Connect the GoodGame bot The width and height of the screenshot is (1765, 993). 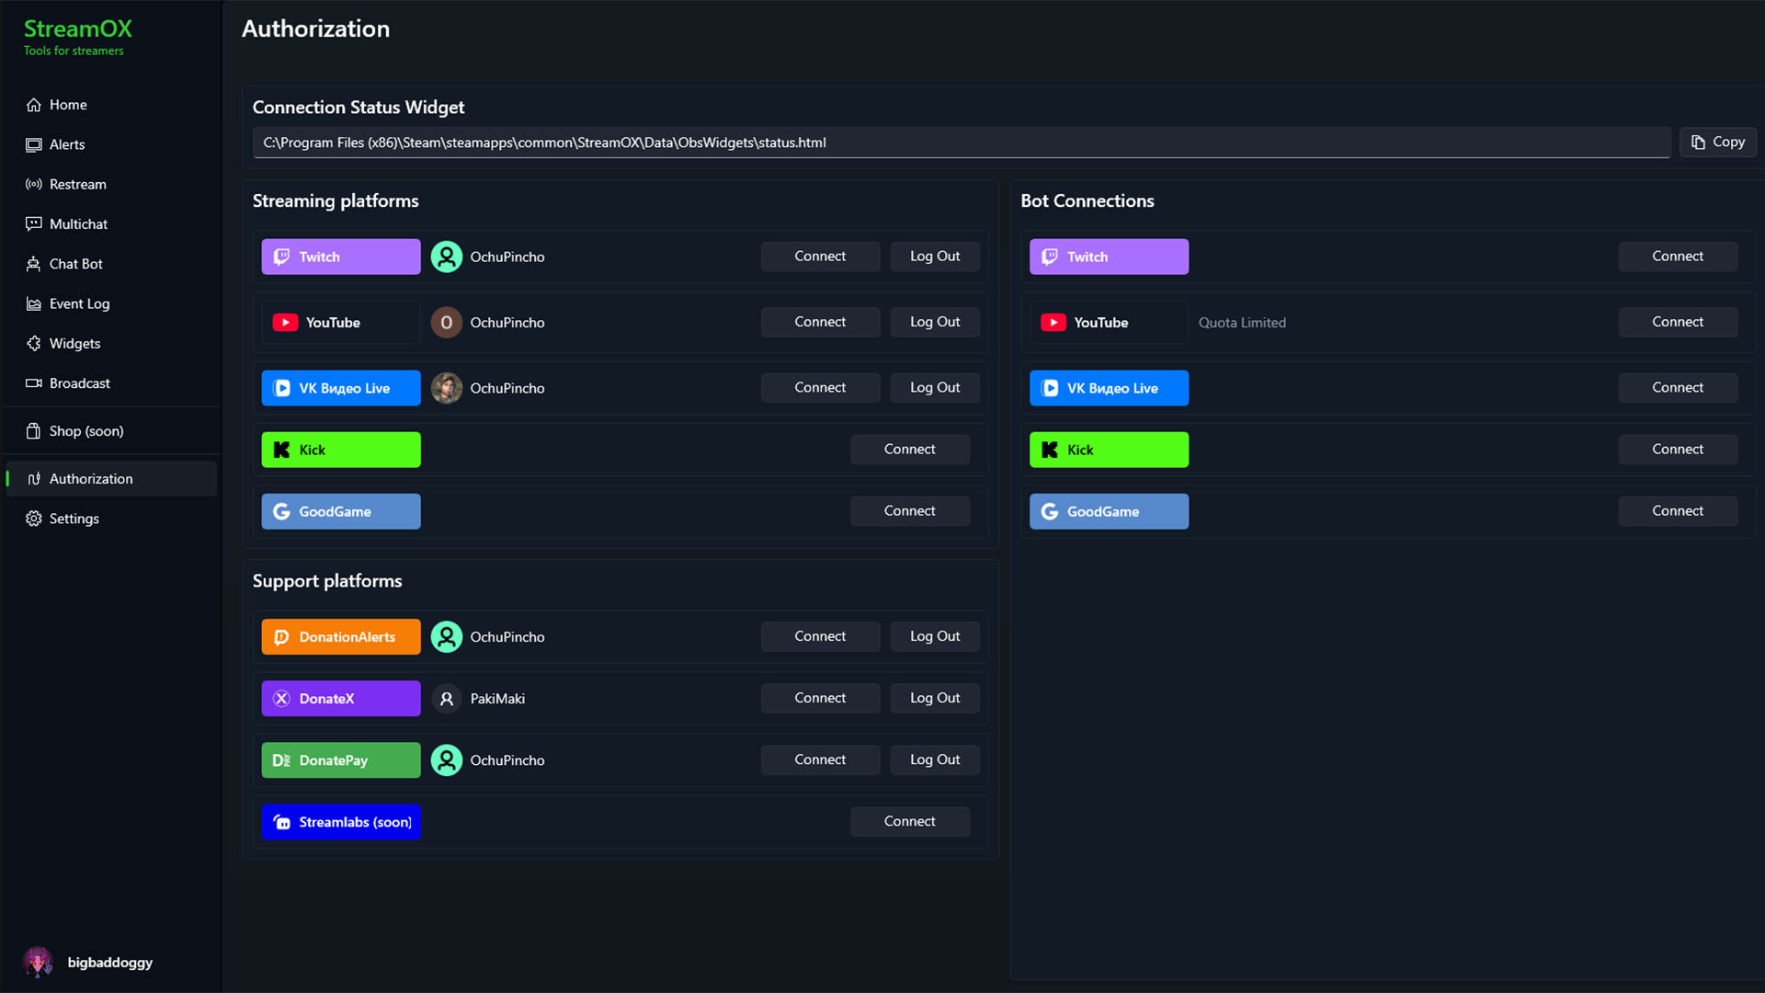(1678, 511)
